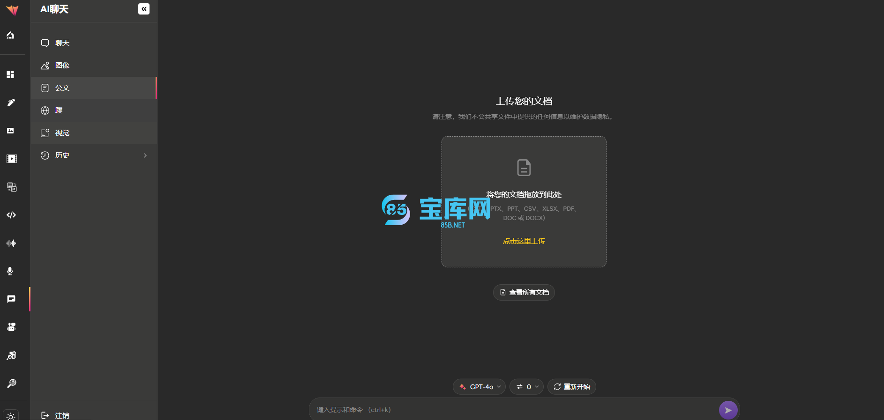Expand the settings dropdown showing 0
The height and width of the screenshot is (420, 884).
tap(526, 387)
